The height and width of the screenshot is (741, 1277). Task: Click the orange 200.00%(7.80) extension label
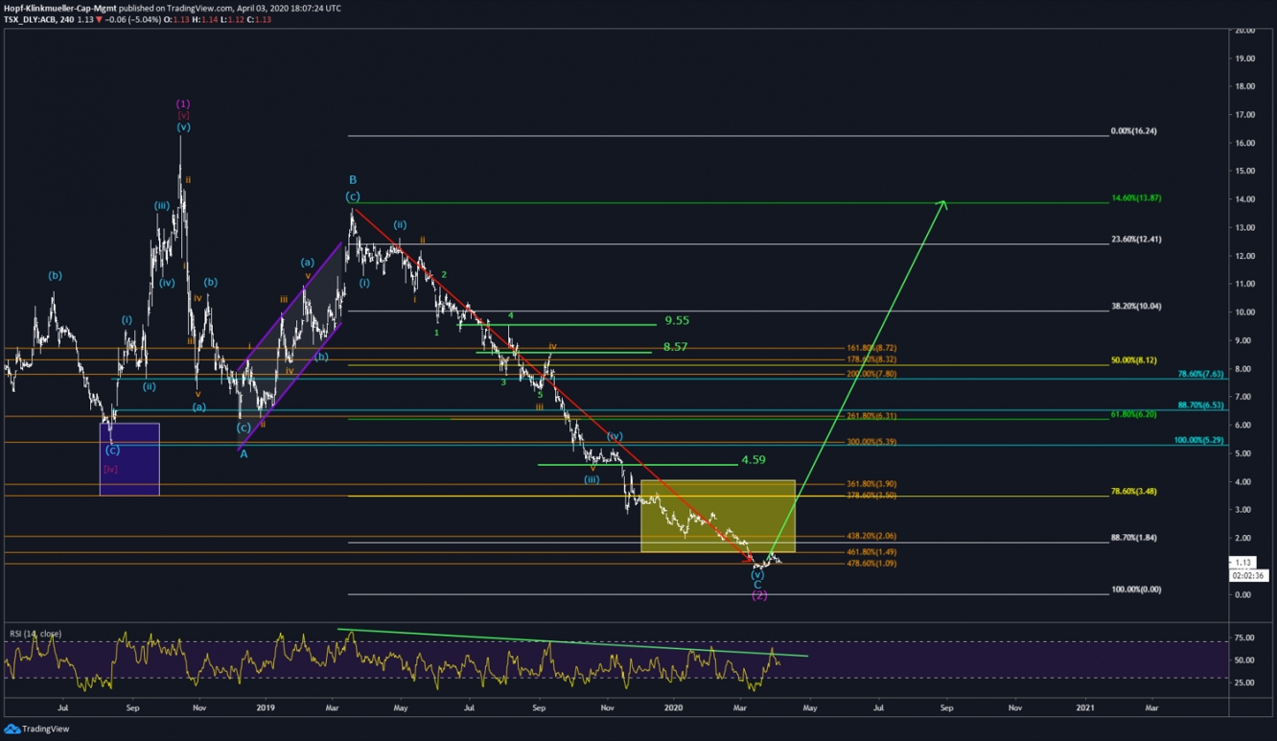point(872,374)
